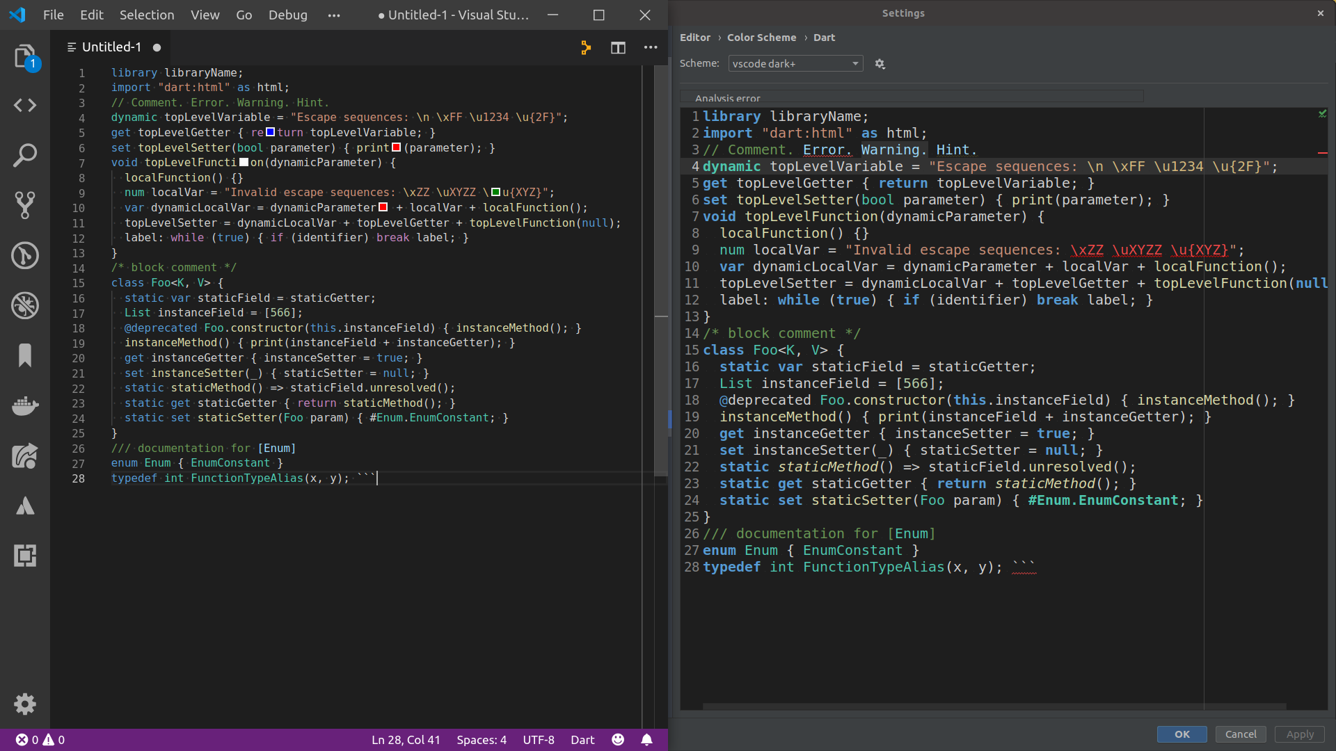Open the Docker whale sidebar icon
The image size is (1336, 751).
coord(25,405)
